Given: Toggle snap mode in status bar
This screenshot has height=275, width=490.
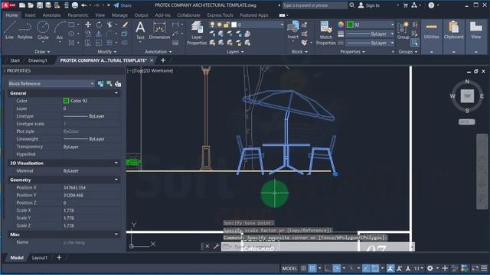Looking at the screenshot, I should (x=312, y=268).
